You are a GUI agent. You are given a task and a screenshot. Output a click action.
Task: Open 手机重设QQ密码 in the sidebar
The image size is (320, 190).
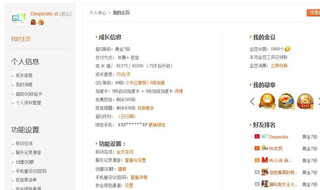31,171
